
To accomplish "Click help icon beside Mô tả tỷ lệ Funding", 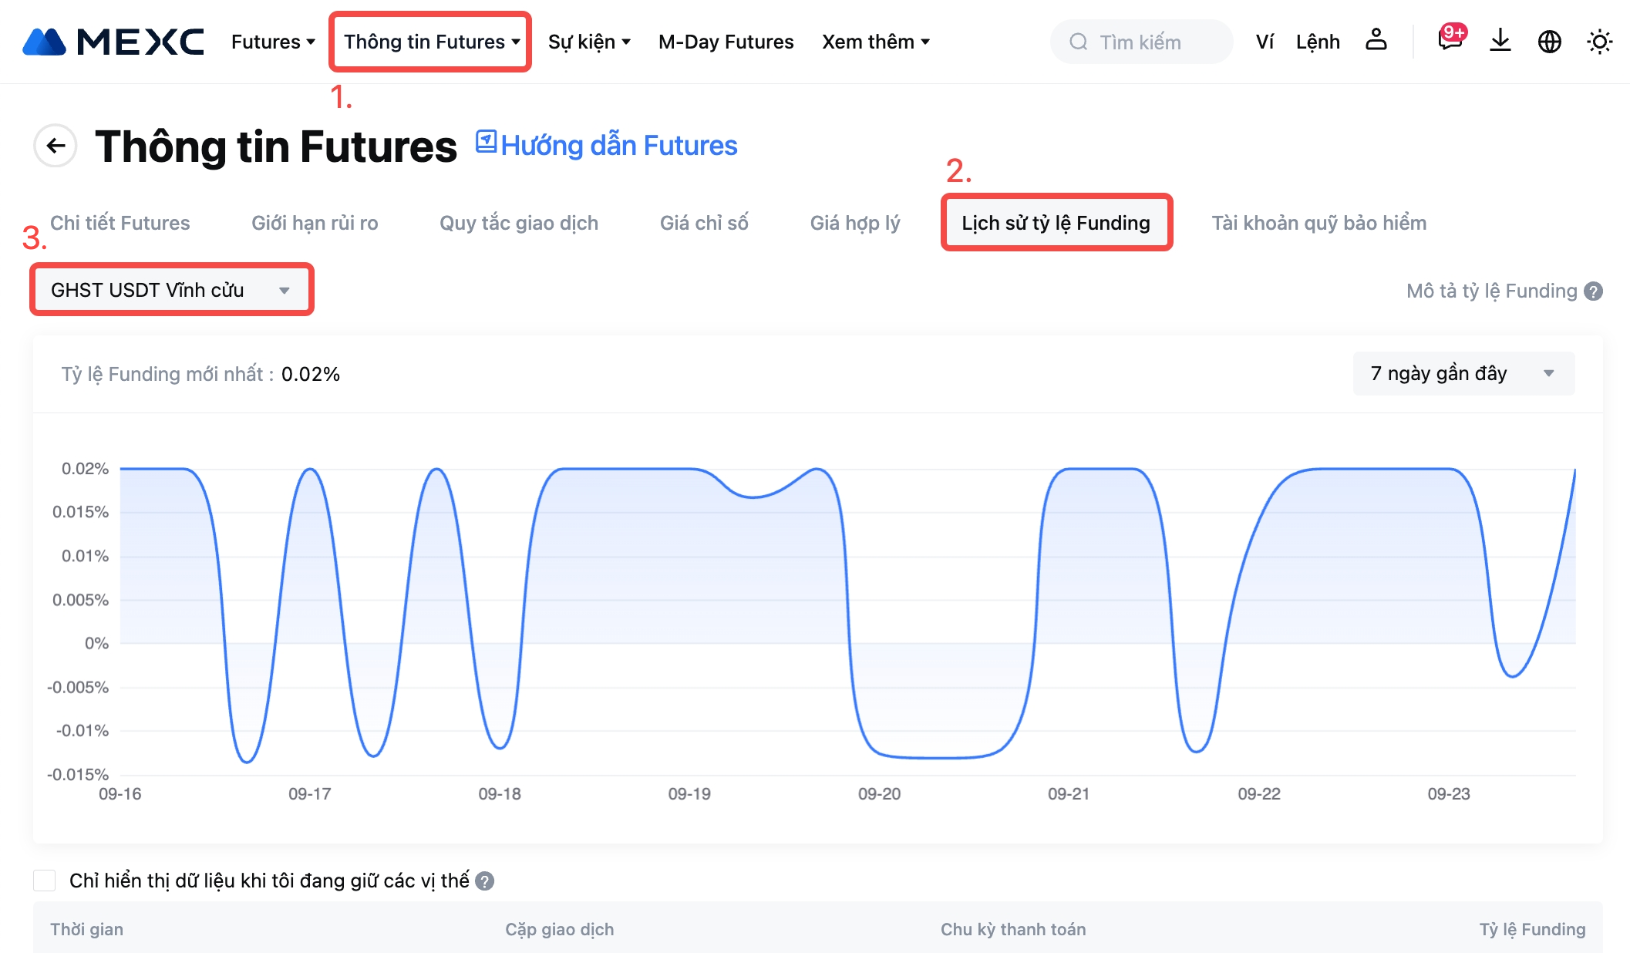I will [1593, 291].
